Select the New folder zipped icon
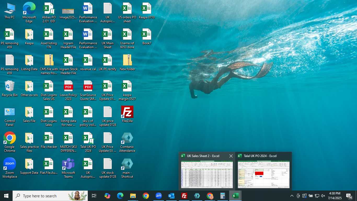The height and width of the screenshot is (201, 357). 127,63
